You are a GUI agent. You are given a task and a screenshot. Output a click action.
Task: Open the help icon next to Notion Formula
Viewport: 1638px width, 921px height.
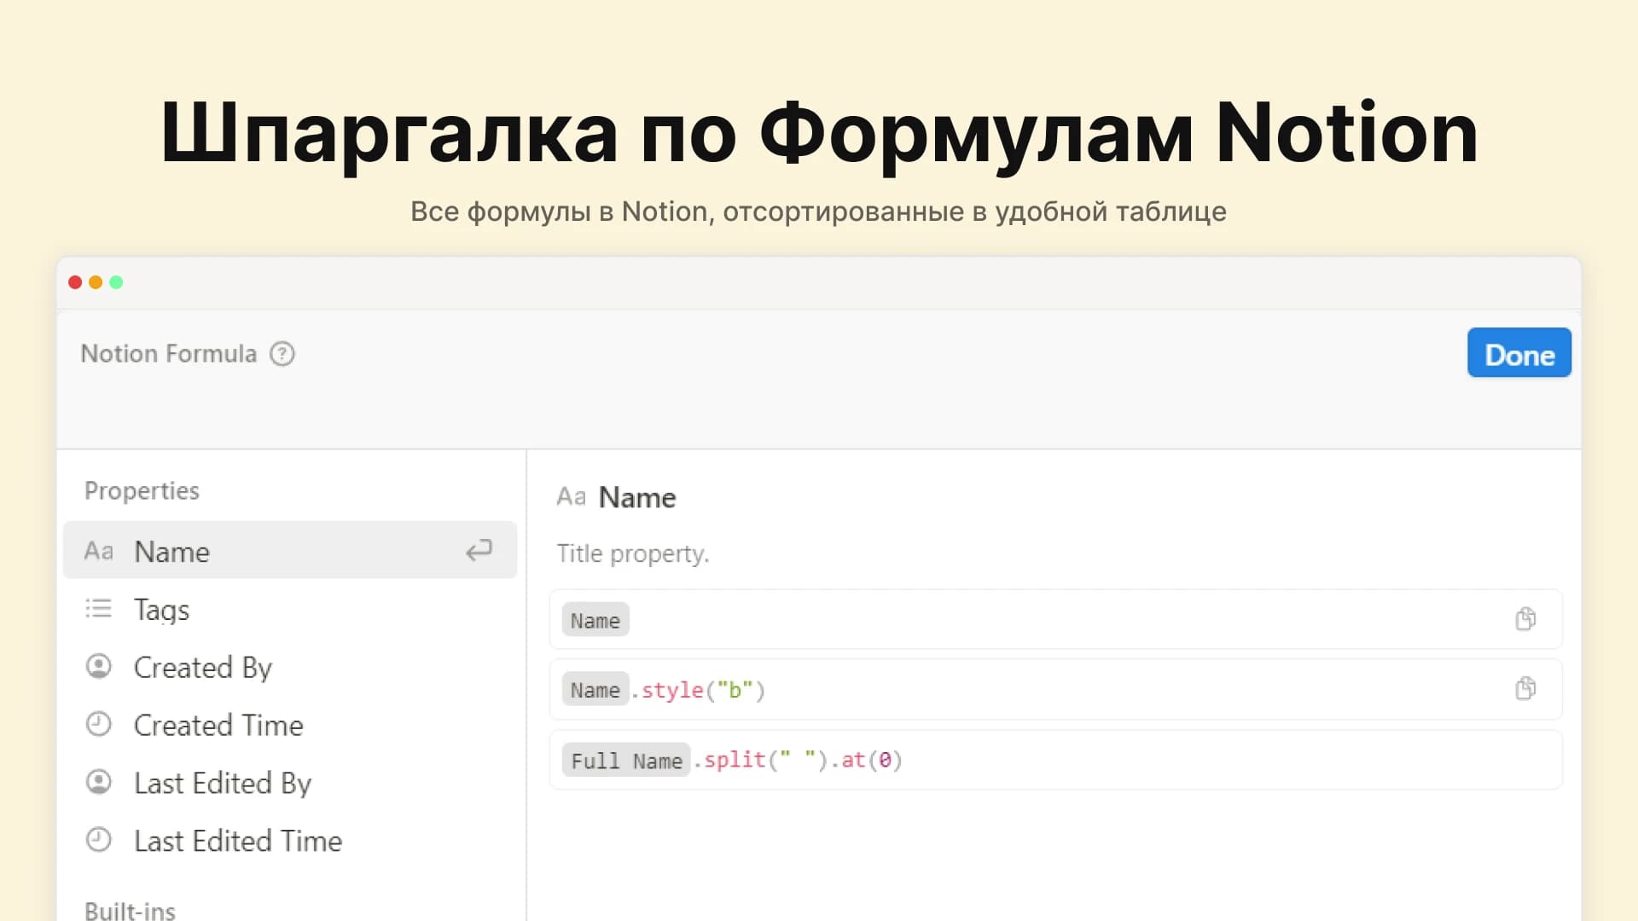tap(282, 353)
